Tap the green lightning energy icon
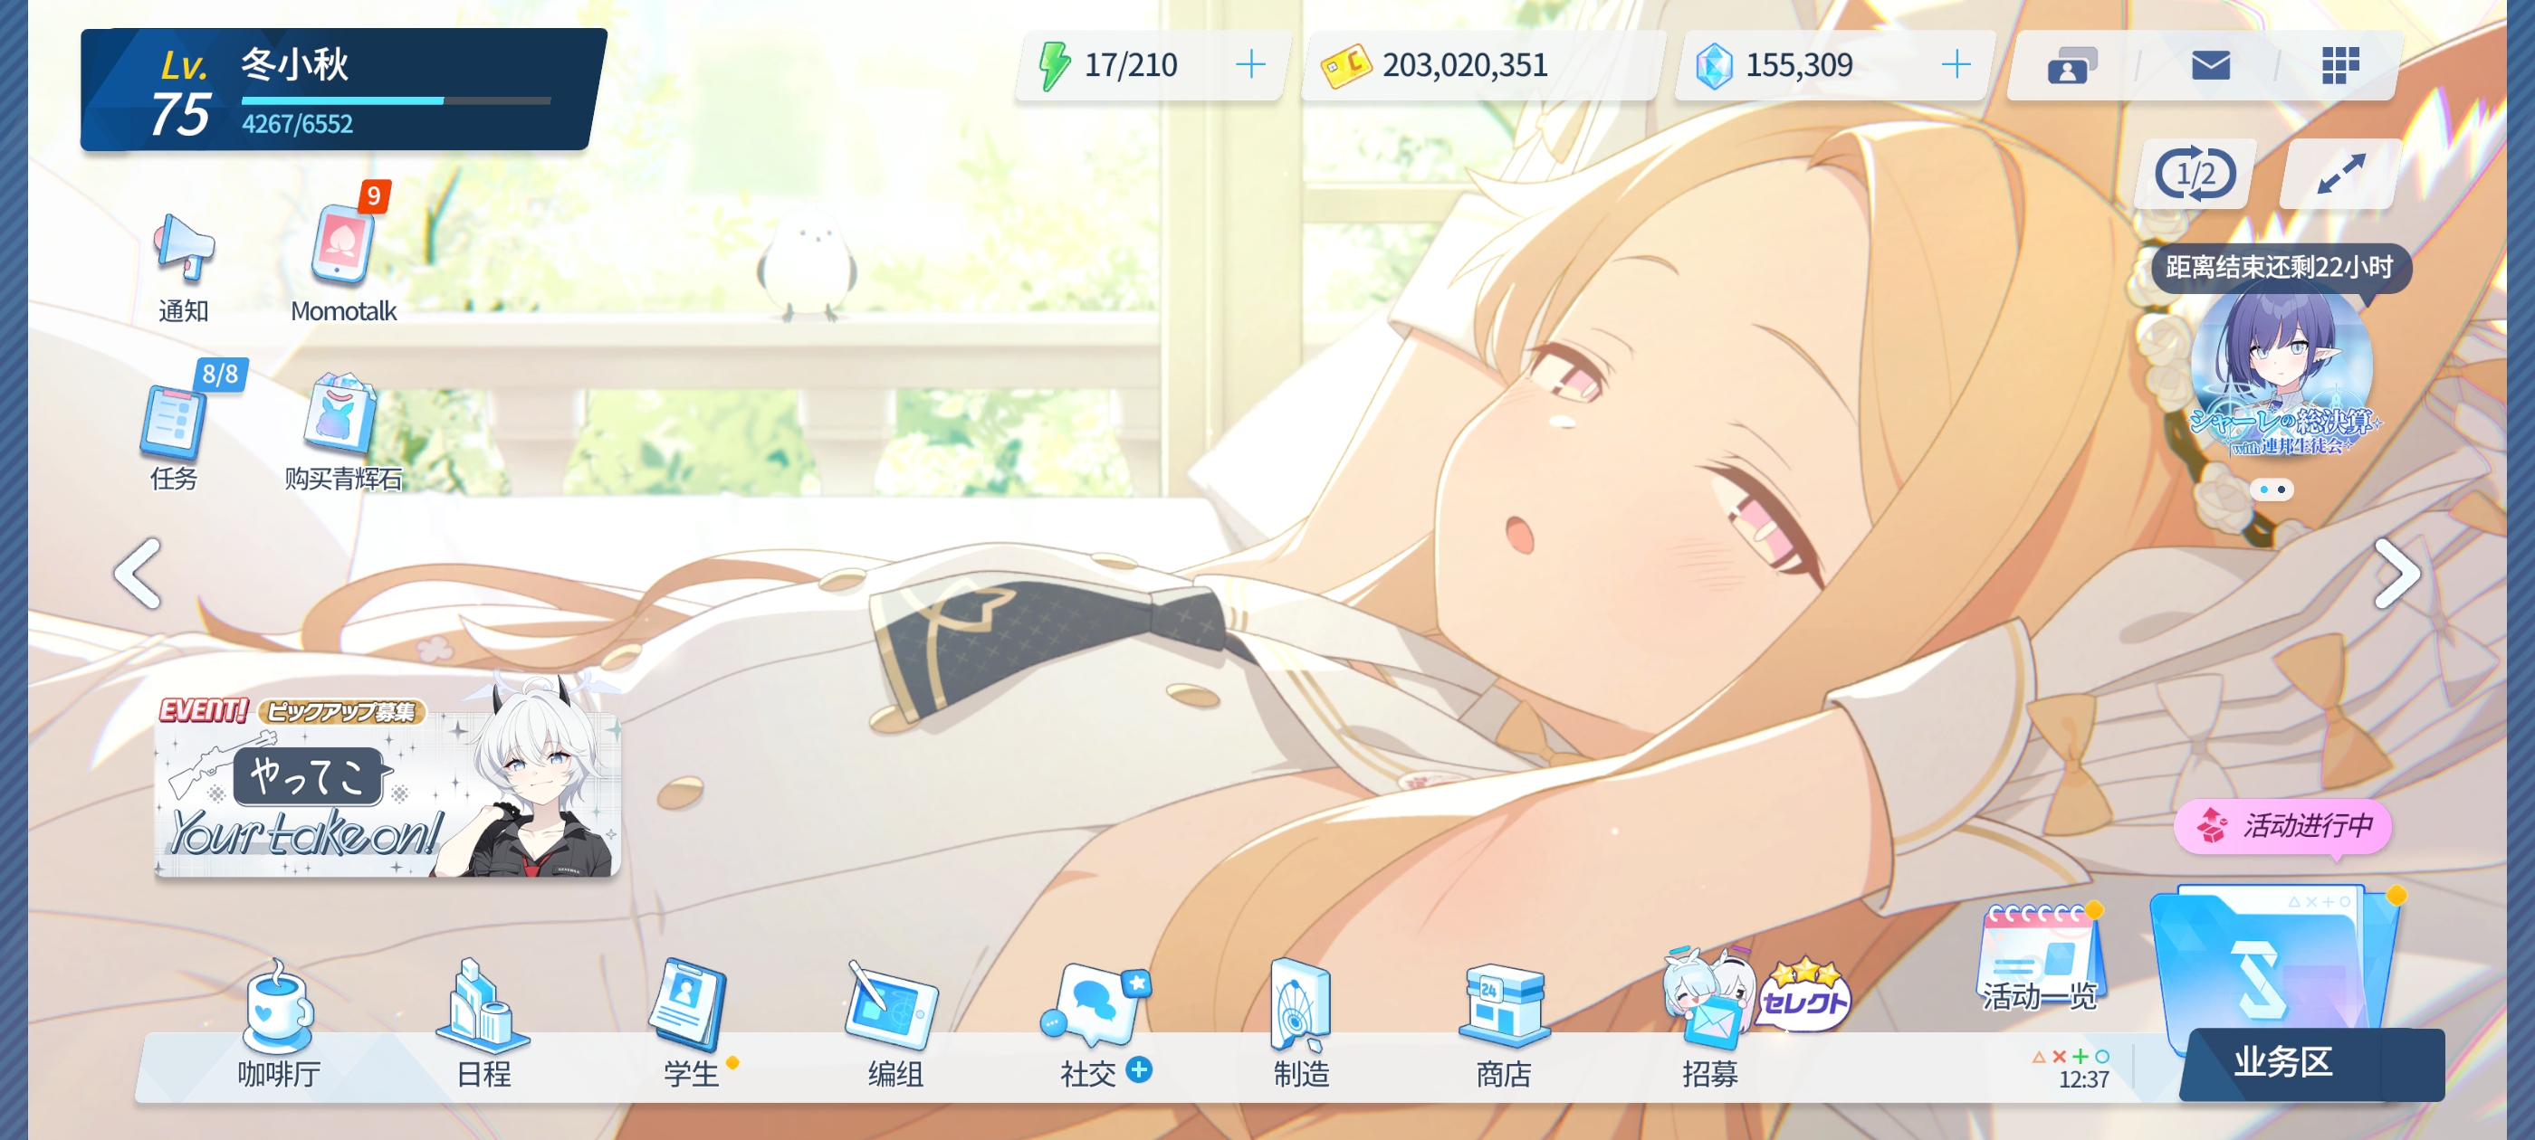Image resolution: width=2535 pixels, height=1140 pixels. (1054, 65)
